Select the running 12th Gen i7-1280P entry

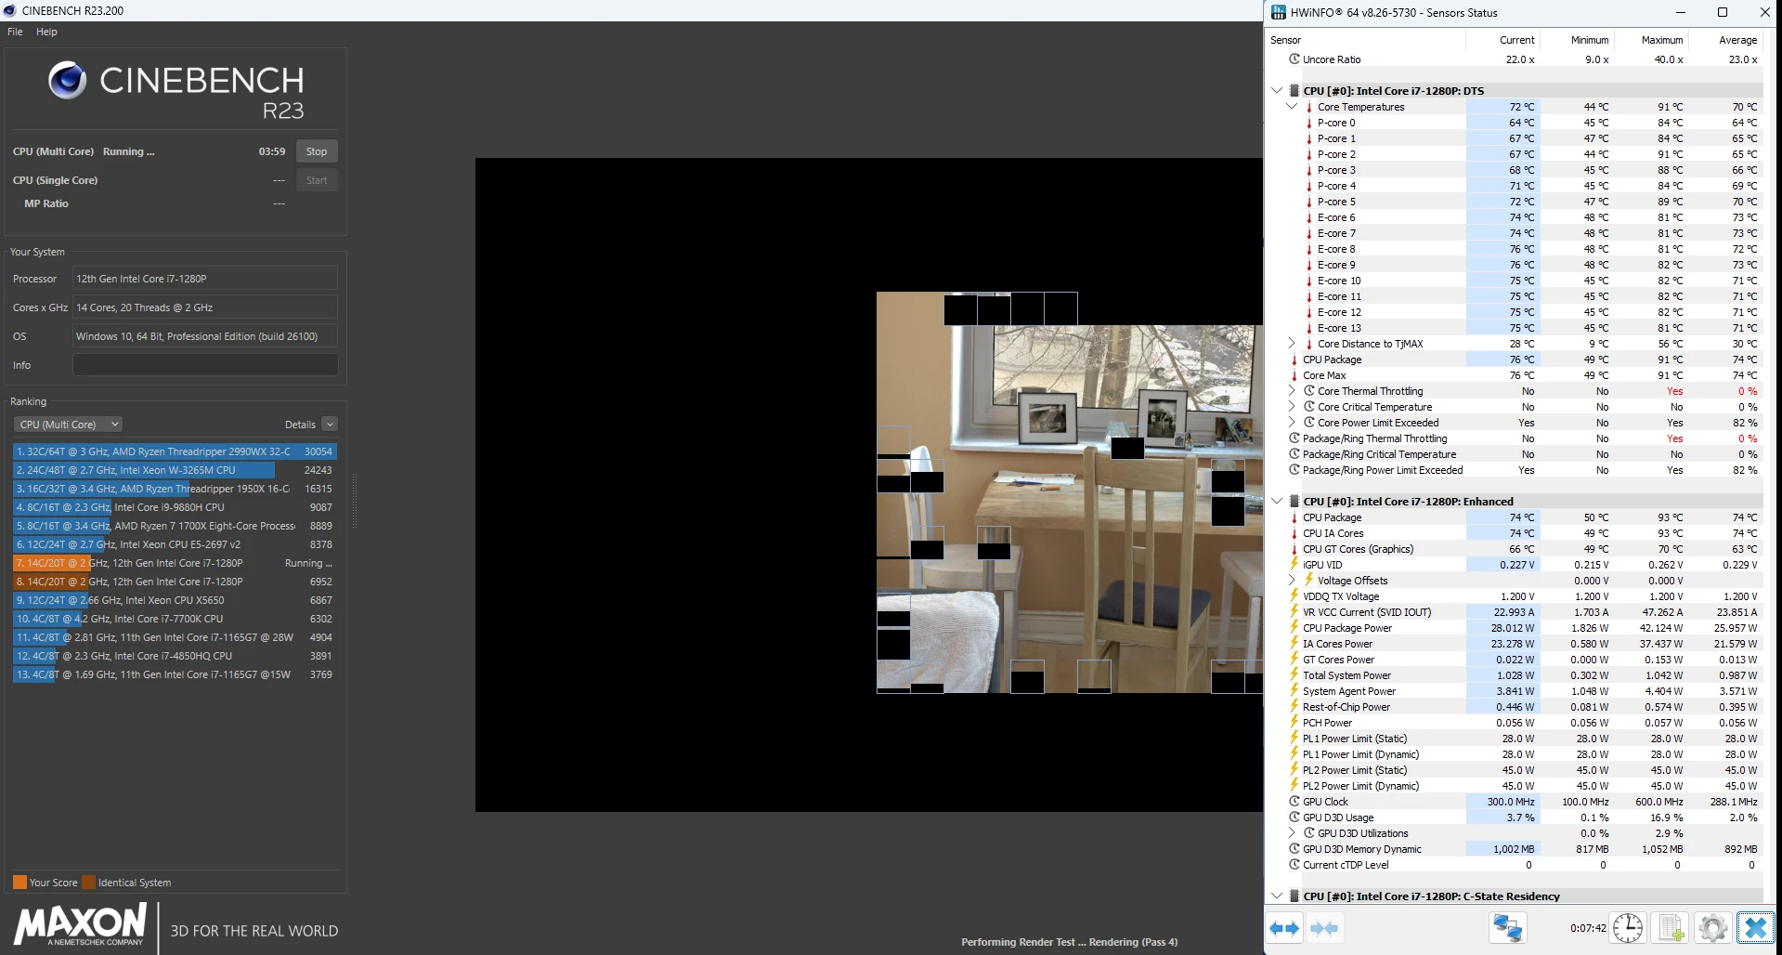pos(175,563)
